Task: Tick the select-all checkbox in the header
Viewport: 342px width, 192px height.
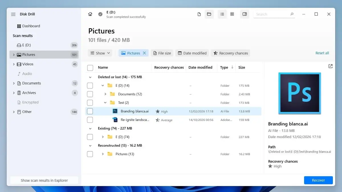Action: click(90, 68)
